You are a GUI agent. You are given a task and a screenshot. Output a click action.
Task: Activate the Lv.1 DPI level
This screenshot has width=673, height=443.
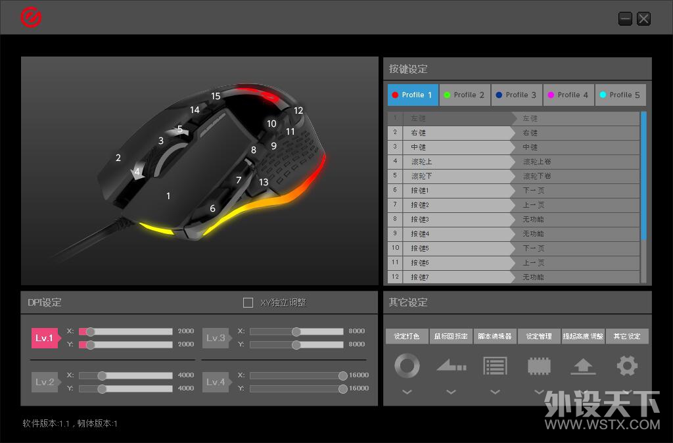(45, 338)
